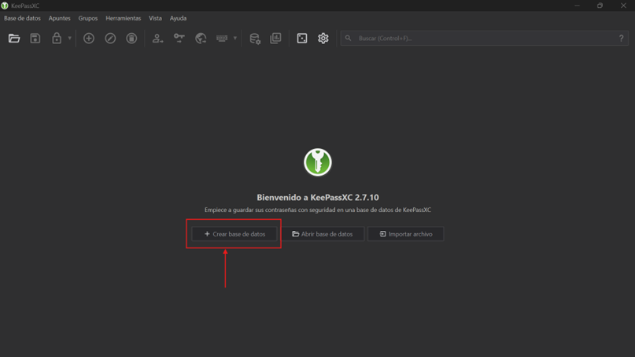Screen dimensions: 635x357
Task: Open database settings toolbar icon
Action: [255, 38]
